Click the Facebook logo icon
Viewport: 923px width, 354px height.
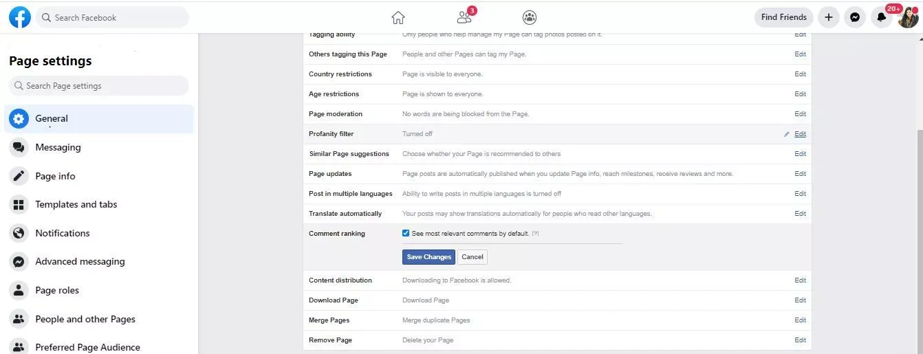point(20,17)
